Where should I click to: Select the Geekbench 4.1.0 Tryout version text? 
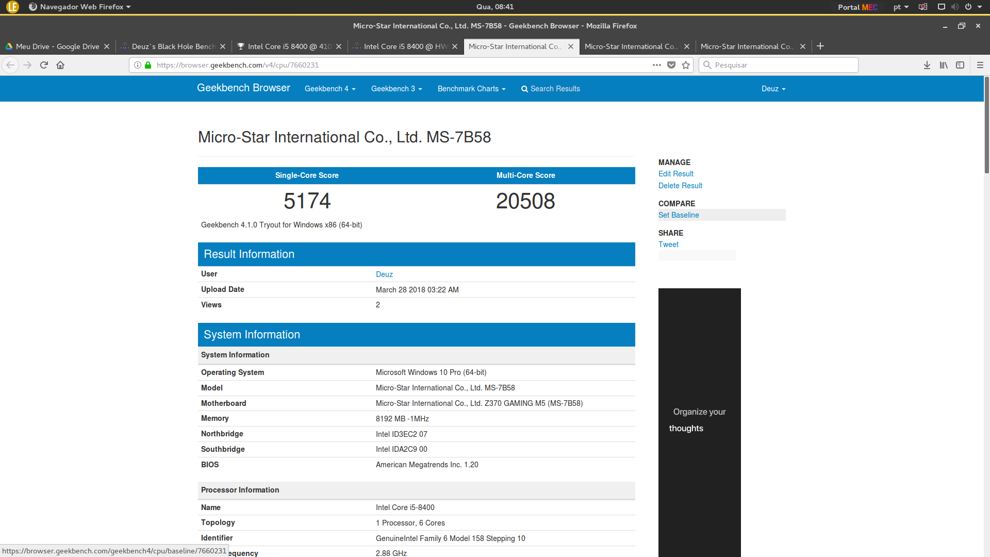282,225
